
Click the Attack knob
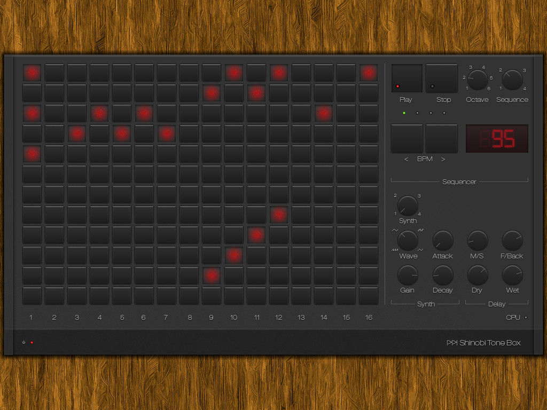tap(443, 240)
